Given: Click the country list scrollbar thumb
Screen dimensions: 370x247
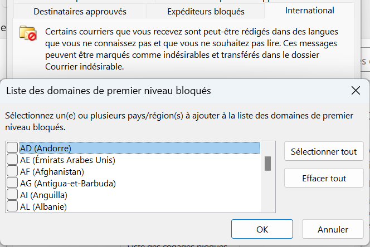Looking at the screenshot, I should point(267,164).
